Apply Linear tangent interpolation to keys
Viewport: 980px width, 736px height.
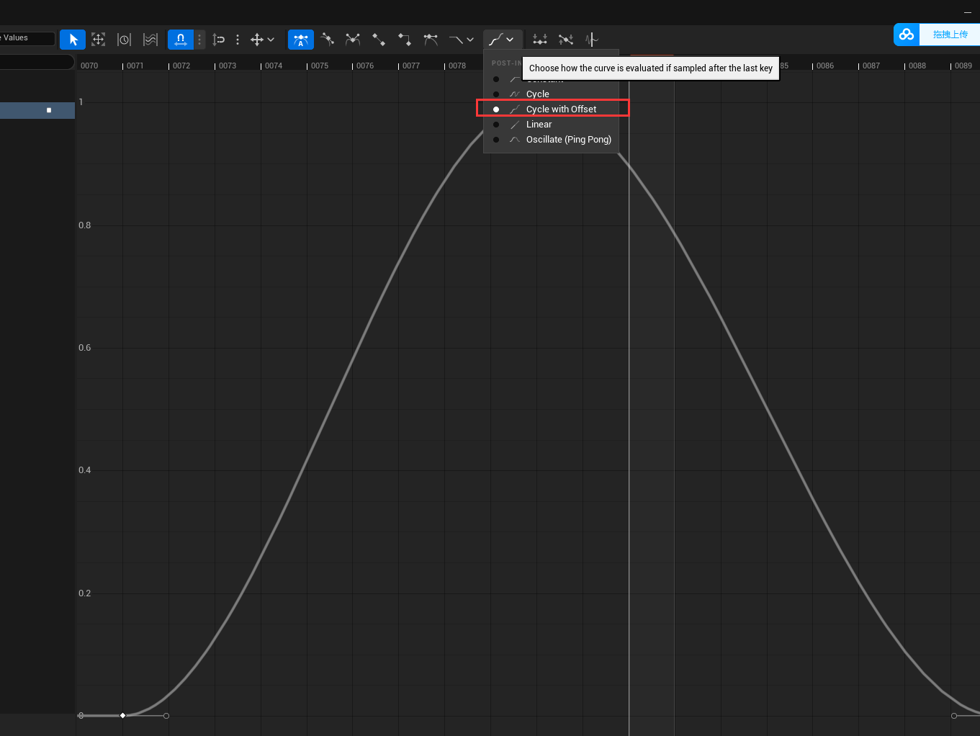[x=378, y=40]
